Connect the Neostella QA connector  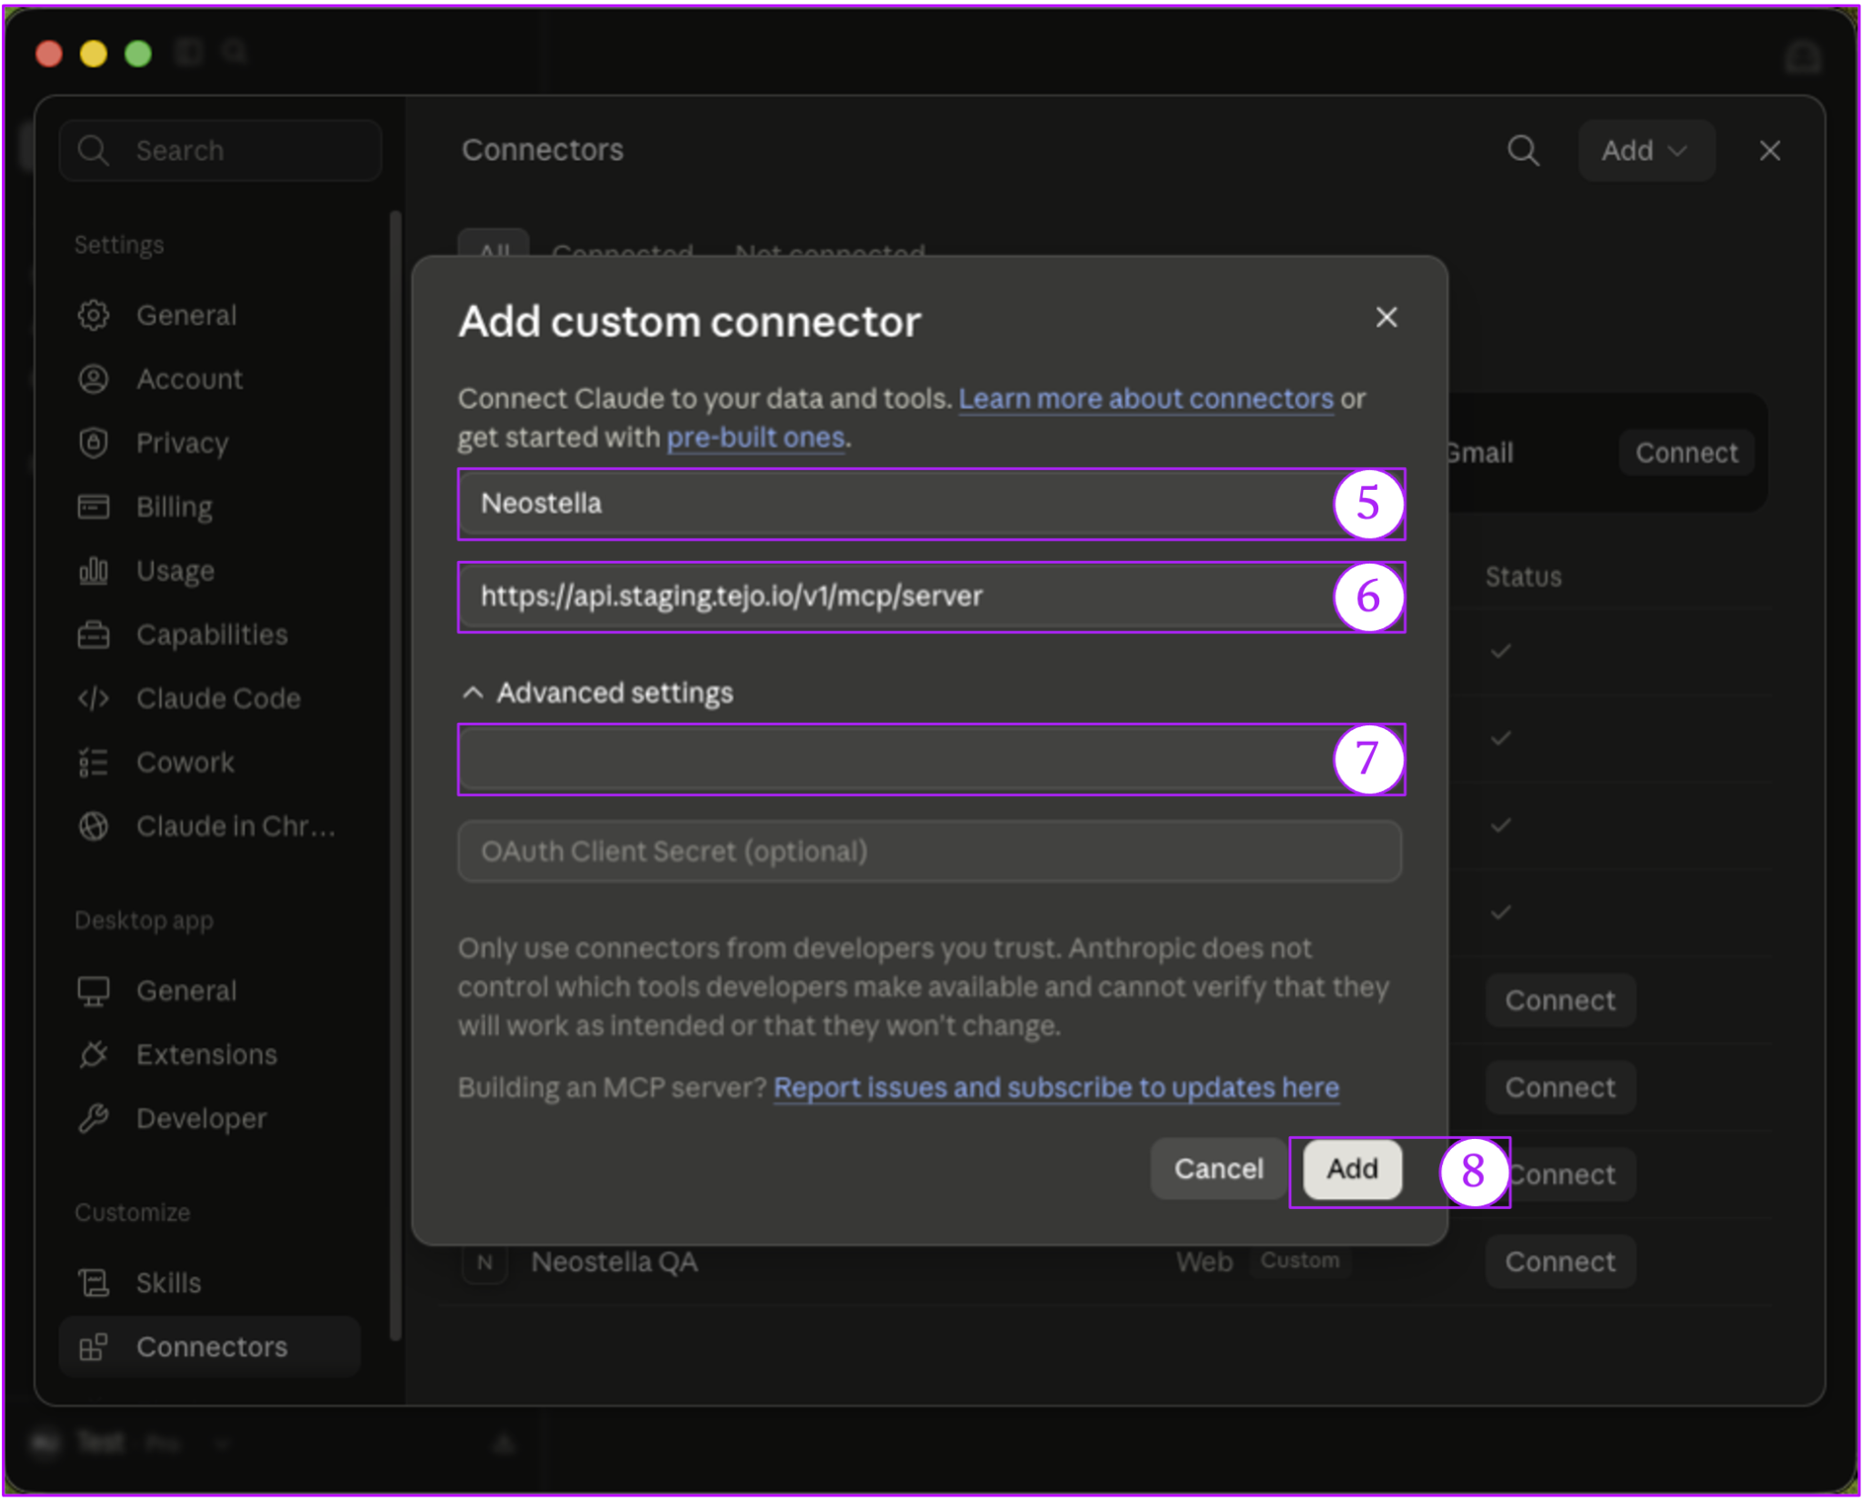point(1560,1262)
